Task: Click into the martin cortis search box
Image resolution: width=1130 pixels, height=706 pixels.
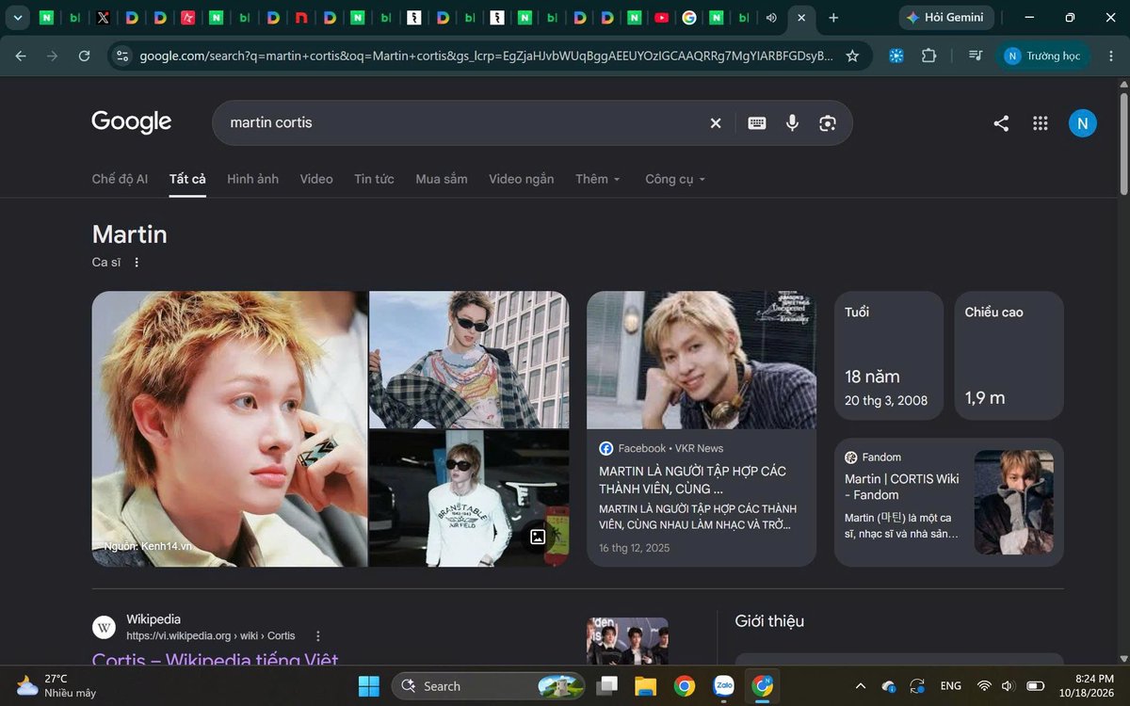Action: 461,122
